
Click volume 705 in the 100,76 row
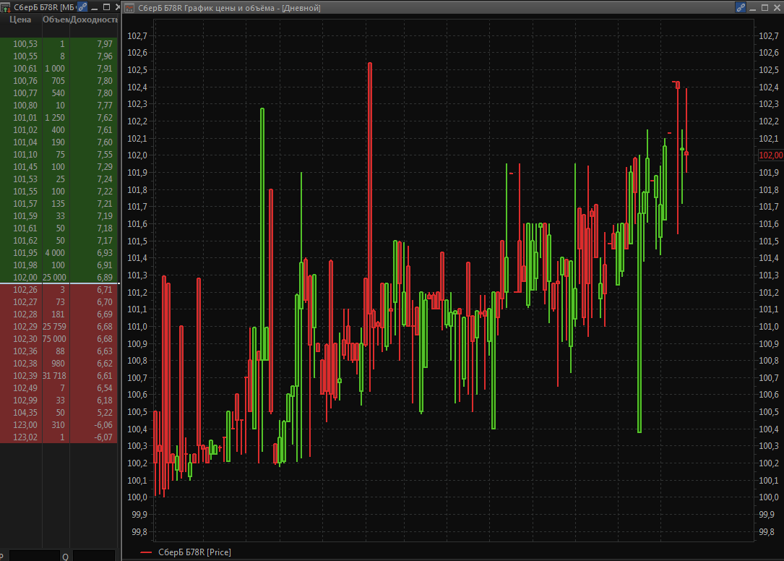pyautogui.click(x=58, y=80)
